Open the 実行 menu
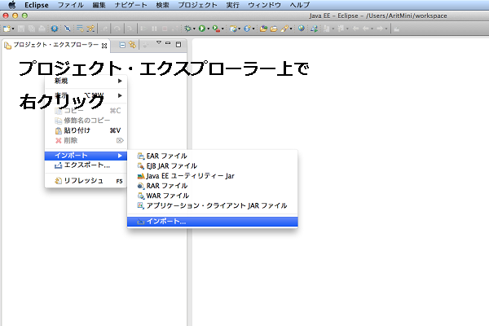This screenshot has height=326, width=489. (x=232, y=5)
